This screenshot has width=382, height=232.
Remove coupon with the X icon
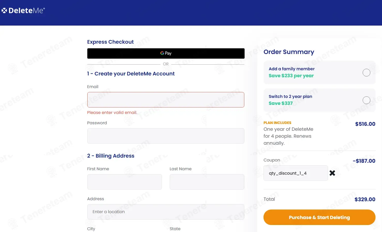(x=332, y=173)
